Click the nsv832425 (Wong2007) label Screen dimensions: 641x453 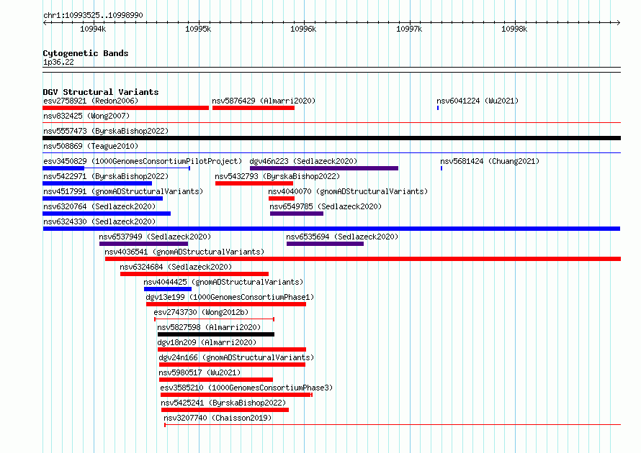pyautogui.click(x=86, y=116)
